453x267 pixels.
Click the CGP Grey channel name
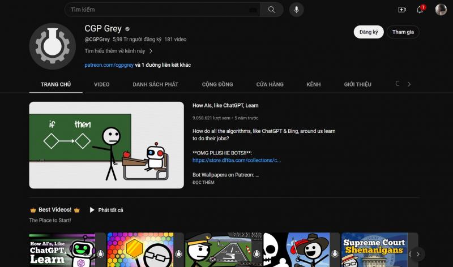point(103,29)
